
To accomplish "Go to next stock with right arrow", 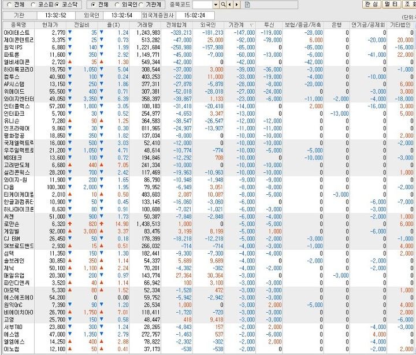I will coord(237,5).
